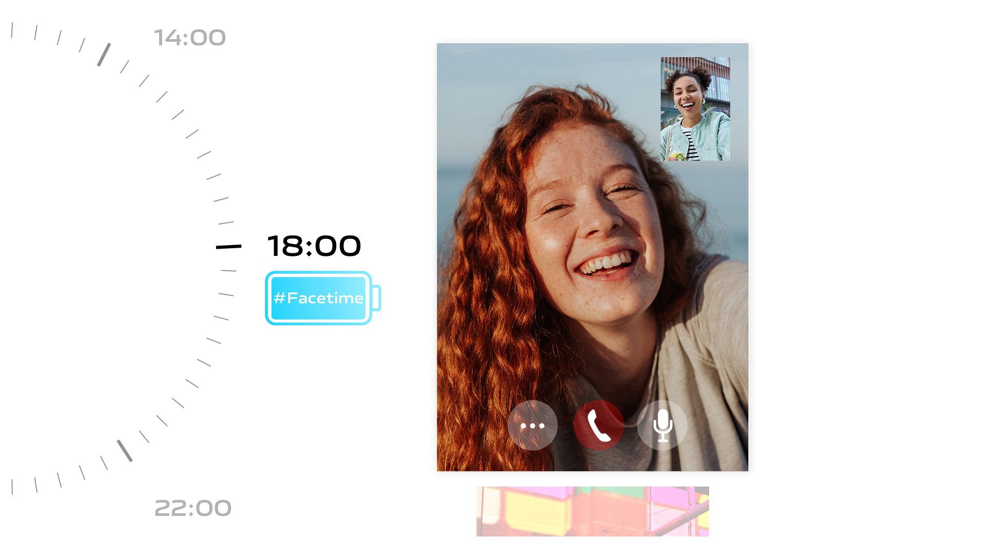Click the dial tick just below 18:00 marker
This screenshot has height=554, width=988.
(228, 270)
